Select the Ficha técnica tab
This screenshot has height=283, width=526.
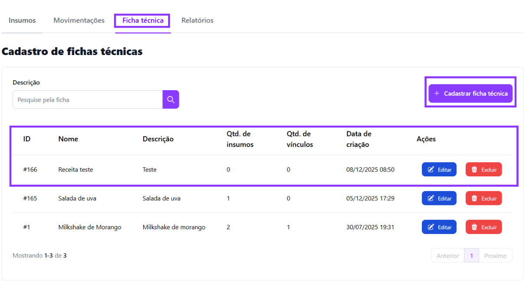tap(143, 20)
